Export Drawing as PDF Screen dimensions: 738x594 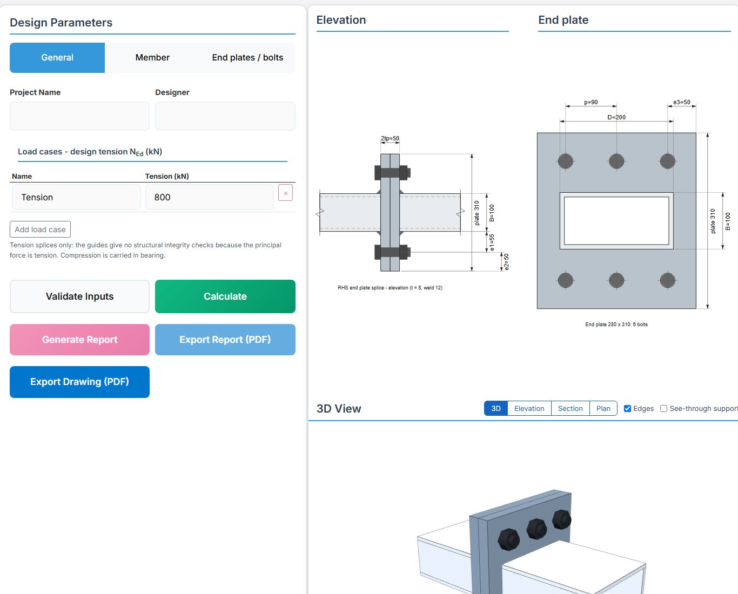click(79, 382)
